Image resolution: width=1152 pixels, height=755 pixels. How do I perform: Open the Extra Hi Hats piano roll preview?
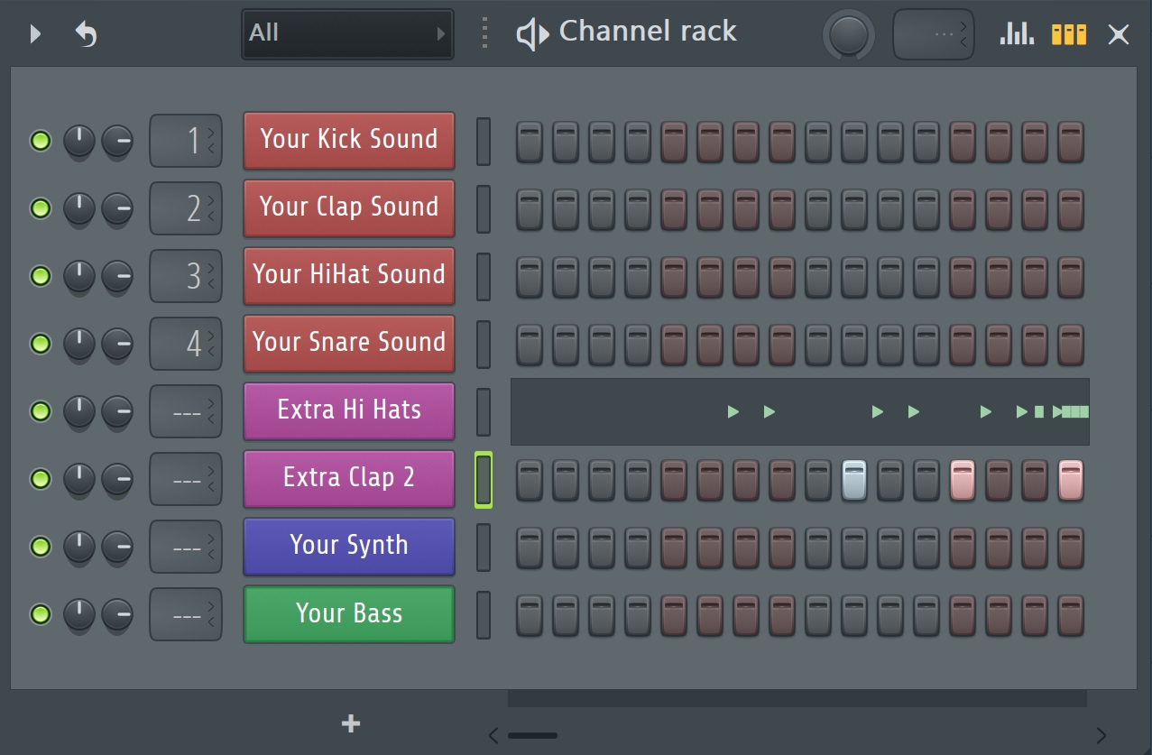click(799, 411)
